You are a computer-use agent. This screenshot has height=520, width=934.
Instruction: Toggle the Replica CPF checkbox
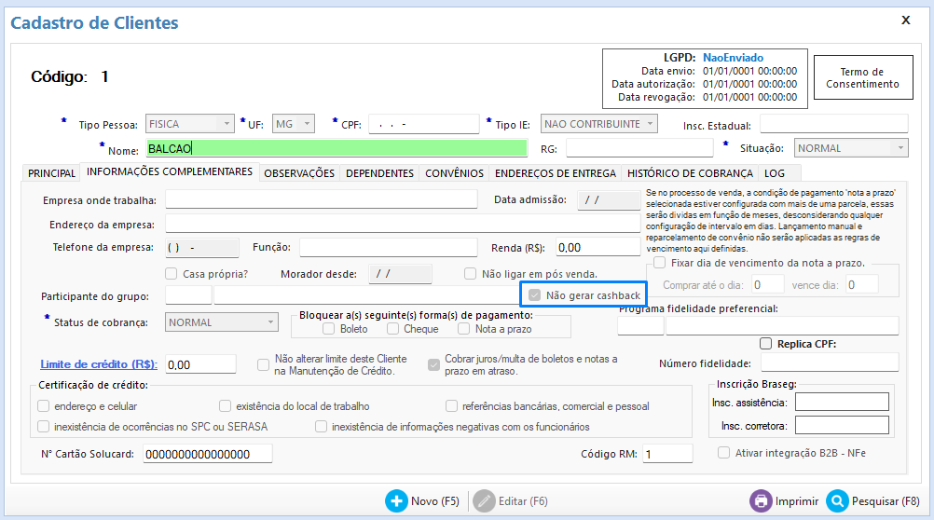pos(766,344)
